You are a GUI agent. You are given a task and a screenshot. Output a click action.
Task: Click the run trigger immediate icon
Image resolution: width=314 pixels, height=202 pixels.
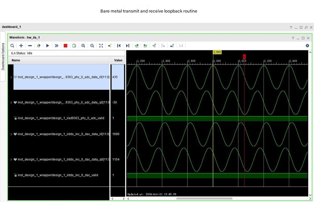pyautogui.click(x=57, y=46)
